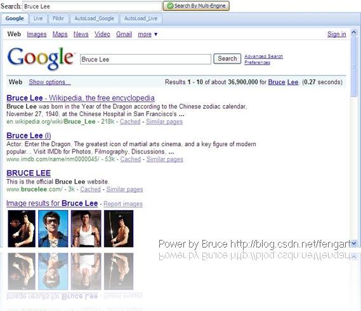Click the www.brucelee.com/ URL text
Image resolution: width=361 pixels, height=311 pixels.
tap(34, 189)
